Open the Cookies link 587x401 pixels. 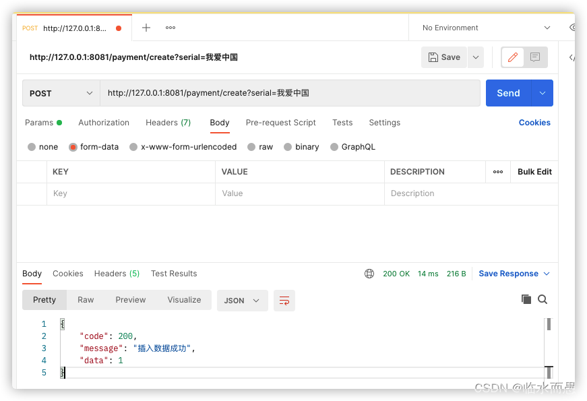point(534,123)
